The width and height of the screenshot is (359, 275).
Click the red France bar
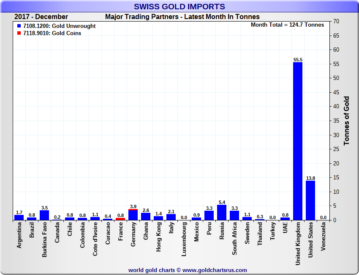(120, 219)
